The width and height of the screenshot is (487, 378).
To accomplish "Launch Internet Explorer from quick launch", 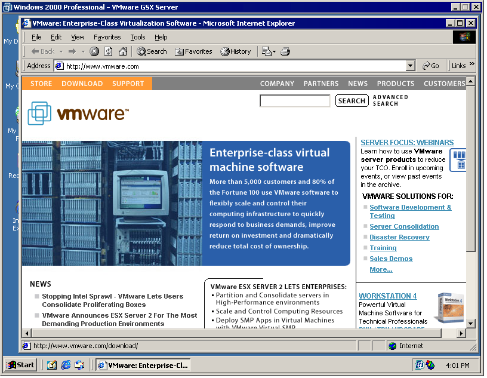I will point(66,365).
